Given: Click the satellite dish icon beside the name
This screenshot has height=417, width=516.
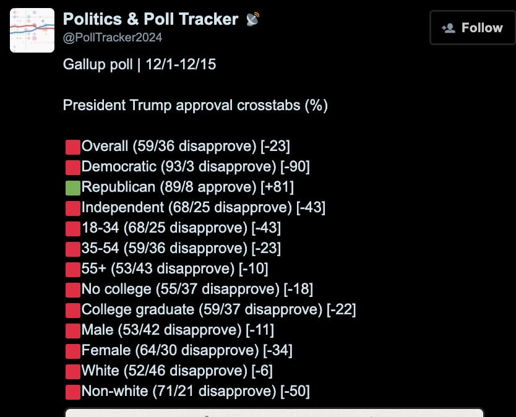Looking at the screenshot, I should tap(252, 19).
